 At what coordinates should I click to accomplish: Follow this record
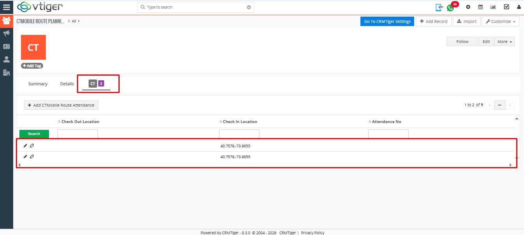462,41
